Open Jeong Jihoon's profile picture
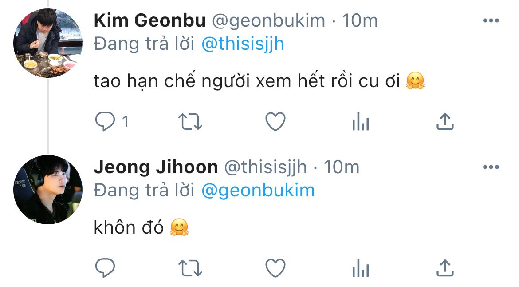 coord(48,189)
